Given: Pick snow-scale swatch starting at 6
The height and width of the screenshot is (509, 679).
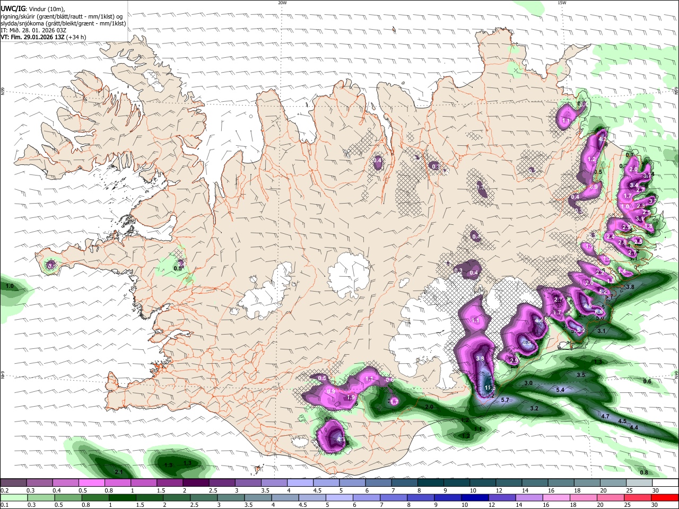Looking at the screenshot, I should click(378, 483).
